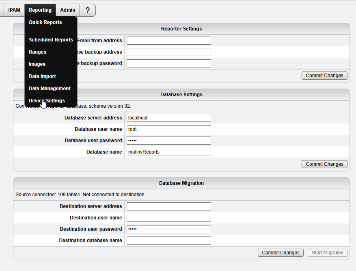The height and width of the screenshot is (271, 356).
Task: Click the 'Destination user password' label
Action: 91,229
